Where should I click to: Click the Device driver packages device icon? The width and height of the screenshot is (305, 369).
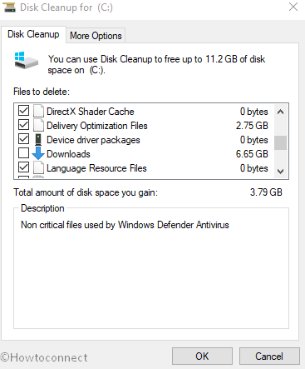(38, 140)
